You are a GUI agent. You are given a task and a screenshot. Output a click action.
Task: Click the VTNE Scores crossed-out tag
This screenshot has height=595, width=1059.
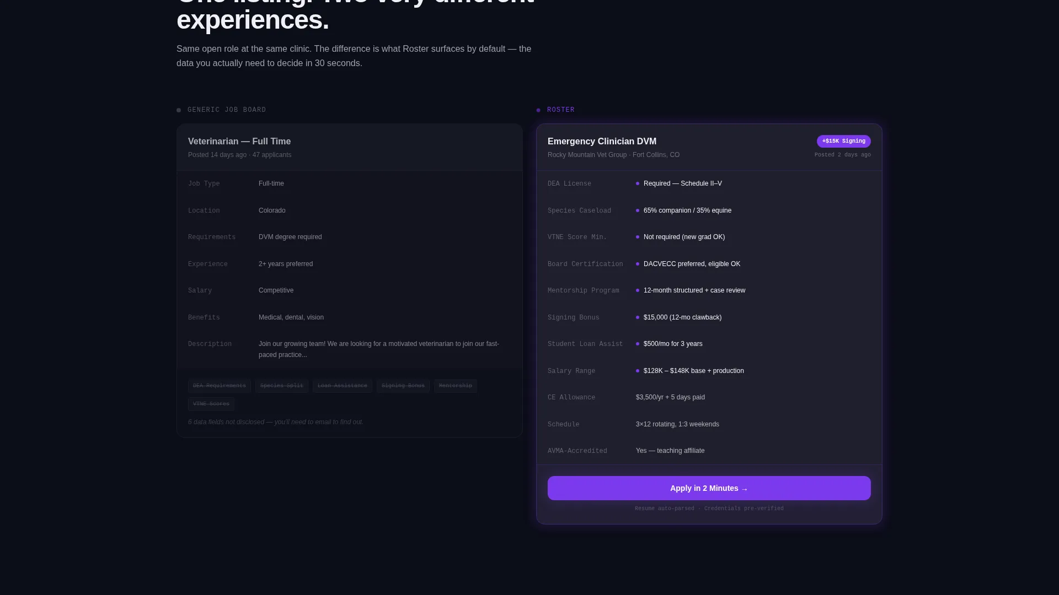[x=211, y=404]
